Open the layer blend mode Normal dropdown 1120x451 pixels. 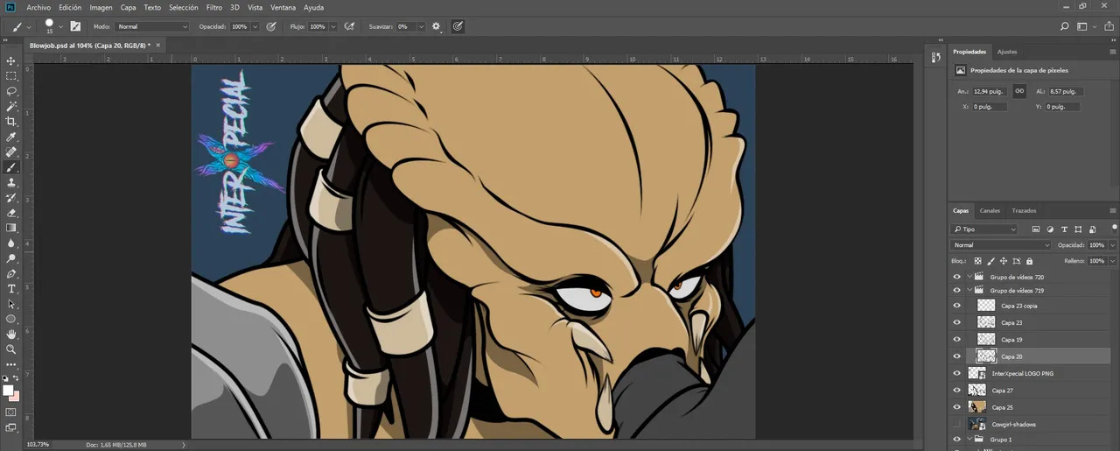tap(1001, 245)
